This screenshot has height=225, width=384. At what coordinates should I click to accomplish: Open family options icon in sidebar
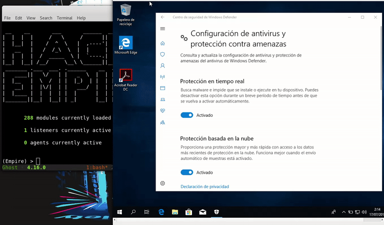pos(162,122)
